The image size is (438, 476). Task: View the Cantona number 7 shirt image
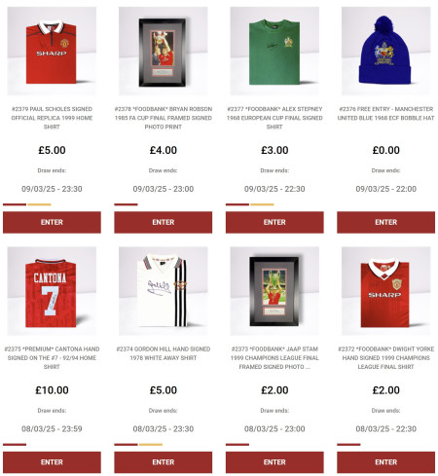click(52, 291)
